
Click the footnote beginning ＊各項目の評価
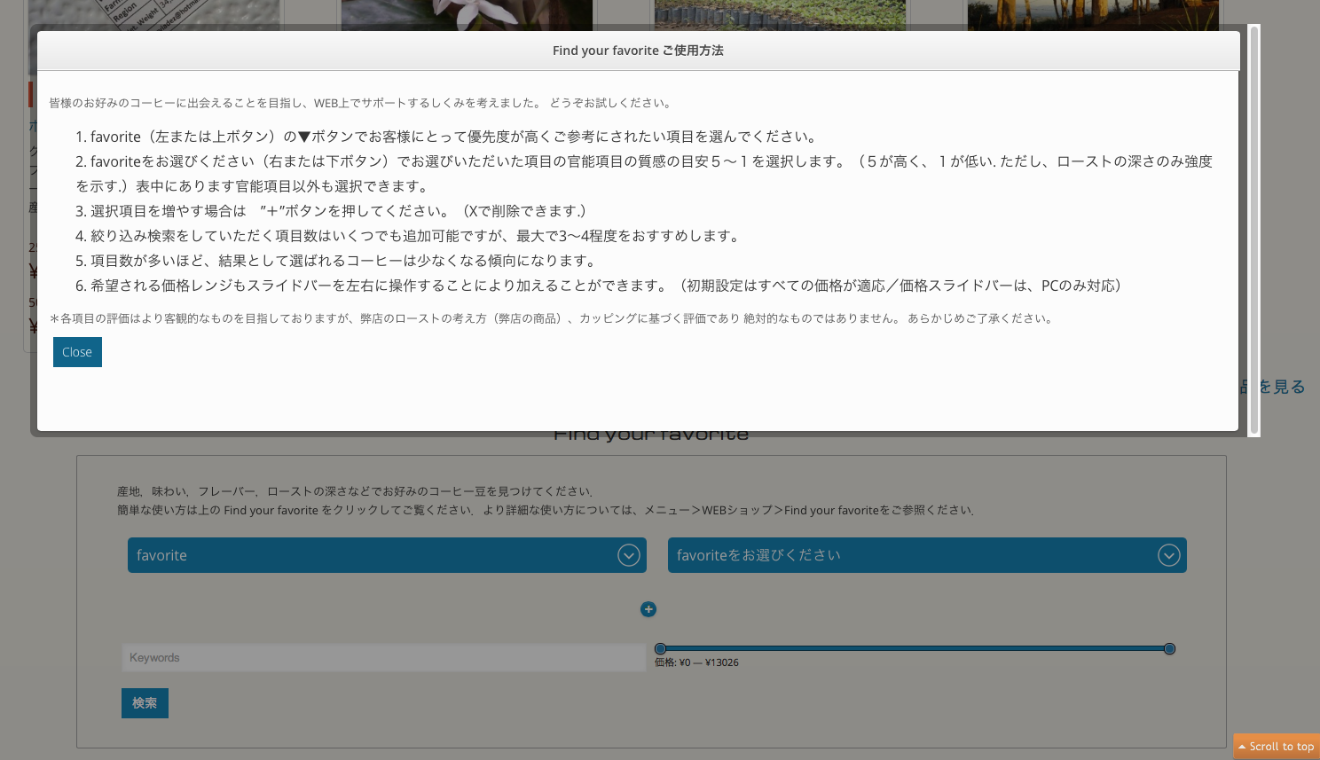pos(553,318)
